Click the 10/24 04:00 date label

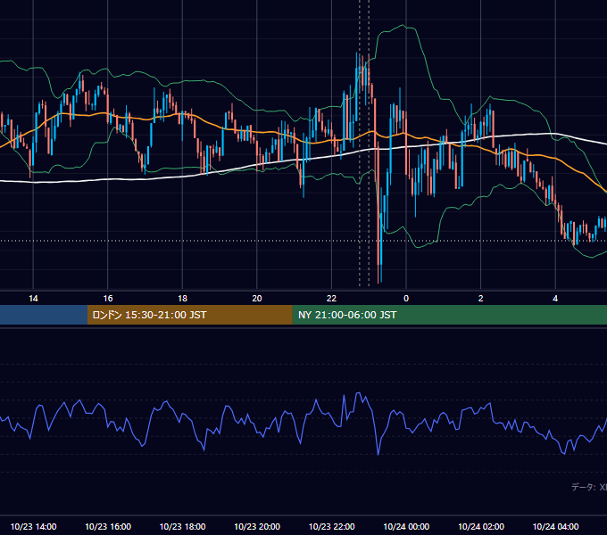(x=555, y=526)
